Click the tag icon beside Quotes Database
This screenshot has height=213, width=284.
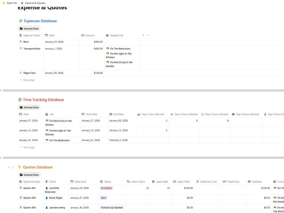point(20,167)
